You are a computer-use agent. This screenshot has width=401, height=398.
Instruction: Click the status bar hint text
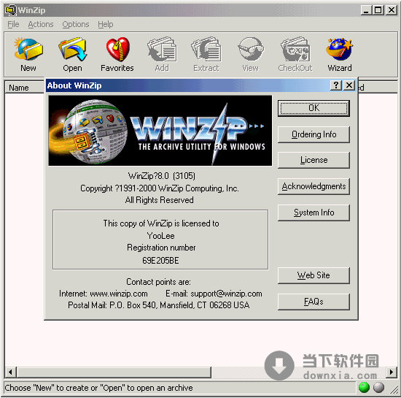tap(98, 388)
